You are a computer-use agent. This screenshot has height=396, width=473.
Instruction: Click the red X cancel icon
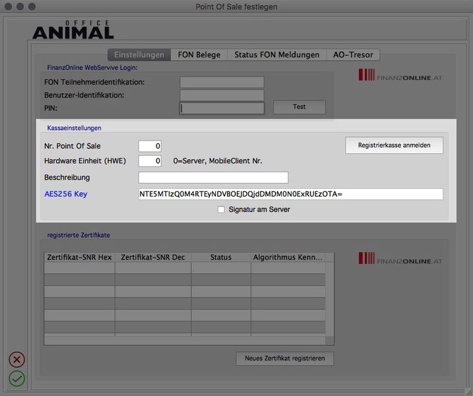17,360
